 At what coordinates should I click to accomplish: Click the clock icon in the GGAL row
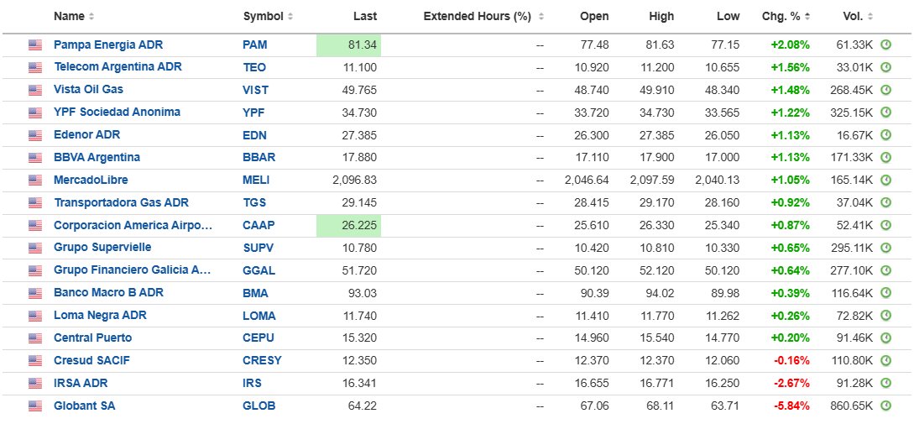[x=885, y=270]
